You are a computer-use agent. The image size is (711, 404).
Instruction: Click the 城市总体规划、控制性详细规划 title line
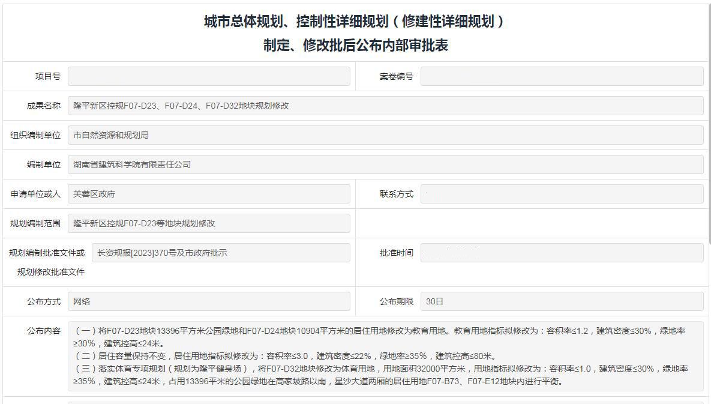[x=355, y=22]
